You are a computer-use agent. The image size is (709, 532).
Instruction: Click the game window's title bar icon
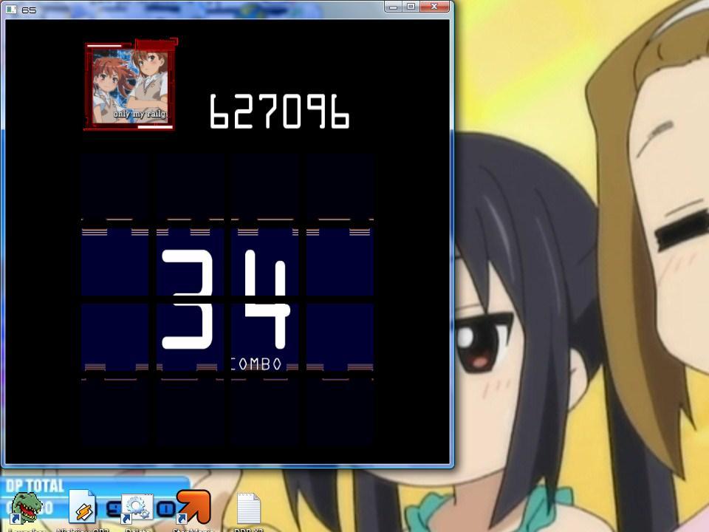(x=11, y=10)
